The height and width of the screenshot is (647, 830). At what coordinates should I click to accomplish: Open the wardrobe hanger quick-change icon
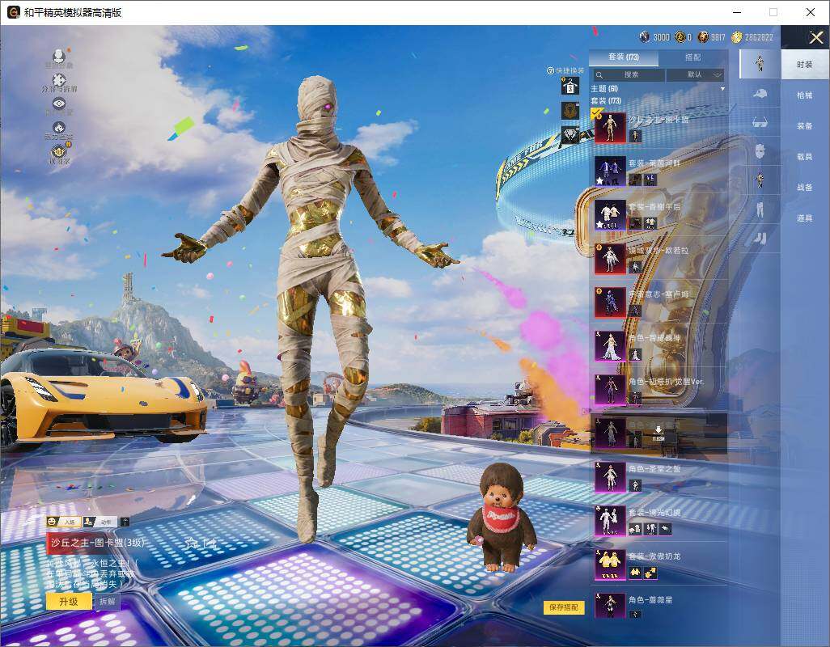570,85
